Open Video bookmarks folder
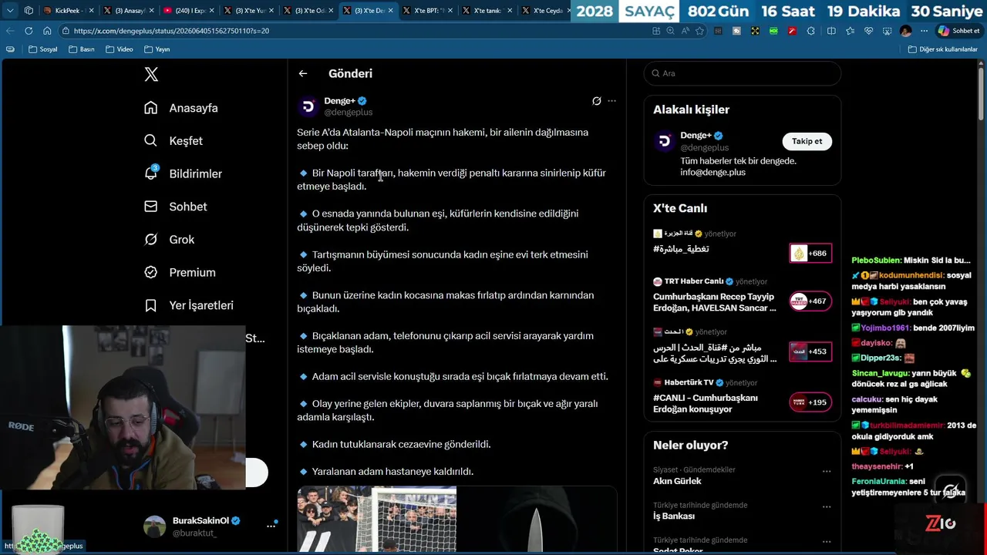Image resolution: width=987 pixels, height=555 pixels. coord(120,49)
